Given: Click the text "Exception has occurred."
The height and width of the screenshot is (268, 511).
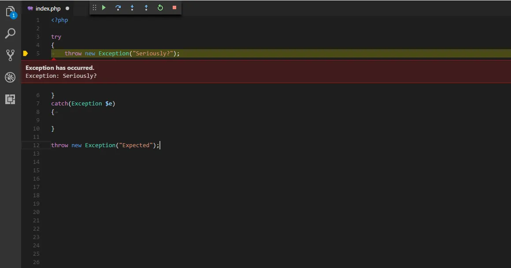Looking at the screenshot, I should pyautogui.click(x=60, y=68).
